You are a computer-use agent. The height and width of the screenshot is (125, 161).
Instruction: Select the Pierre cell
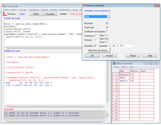pos(124,74)
